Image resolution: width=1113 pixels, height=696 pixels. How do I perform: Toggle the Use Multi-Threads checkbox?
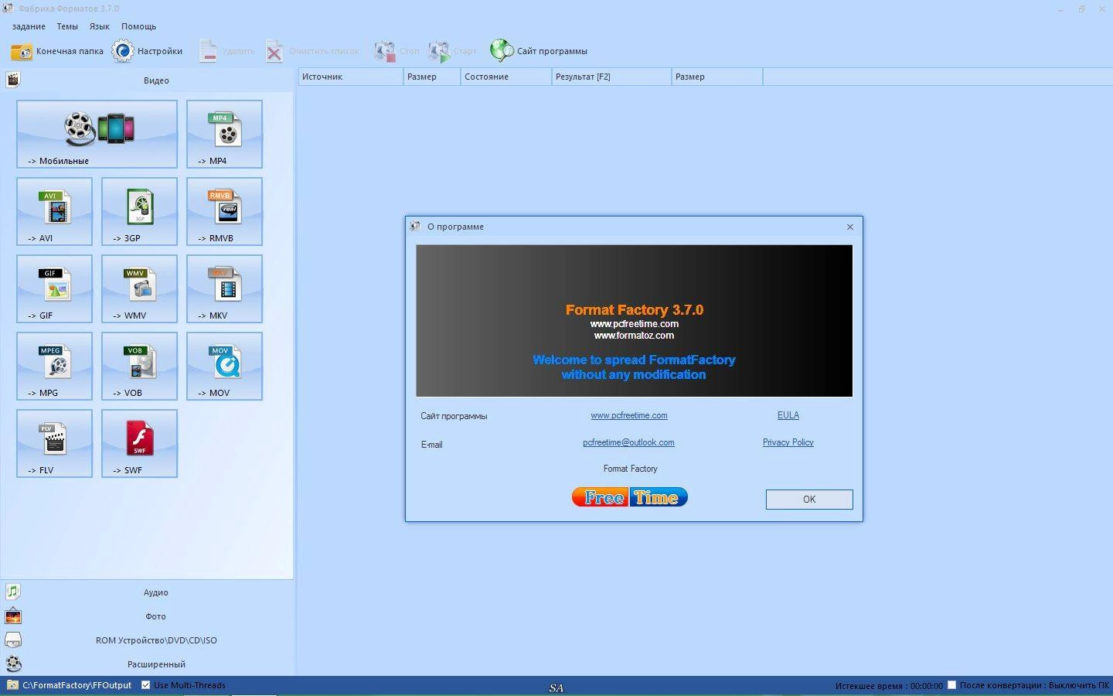(x=145, y=685)
